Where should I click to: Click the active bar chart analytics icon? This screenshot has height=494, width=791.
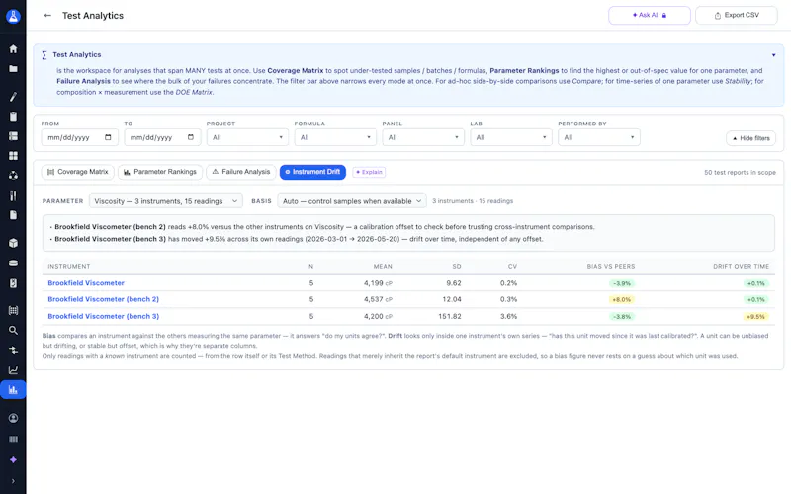[13, 389]
